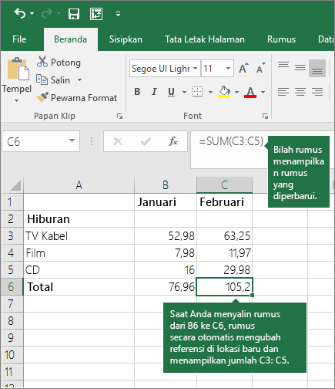Click the Save floppy disk icon
Image resolution: width=335 pixels, height=389 pixels.
point(74,14)
